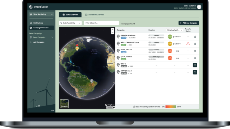Viewport: 230px width, 129px height.
Task: Click the WFIP3 / WHOI ASIT Lidar pin icon
Action: (118, 44)
